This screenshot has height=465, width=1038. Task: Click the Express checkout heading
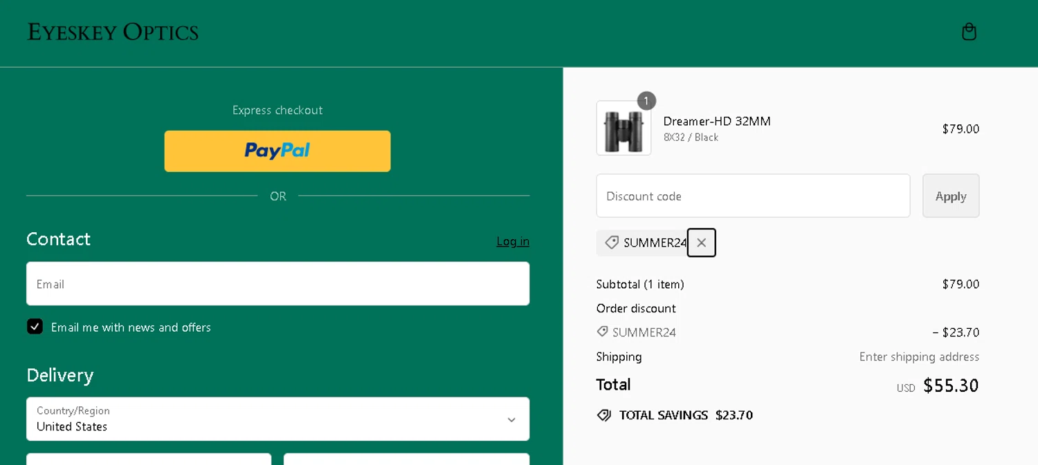(277, 110)
